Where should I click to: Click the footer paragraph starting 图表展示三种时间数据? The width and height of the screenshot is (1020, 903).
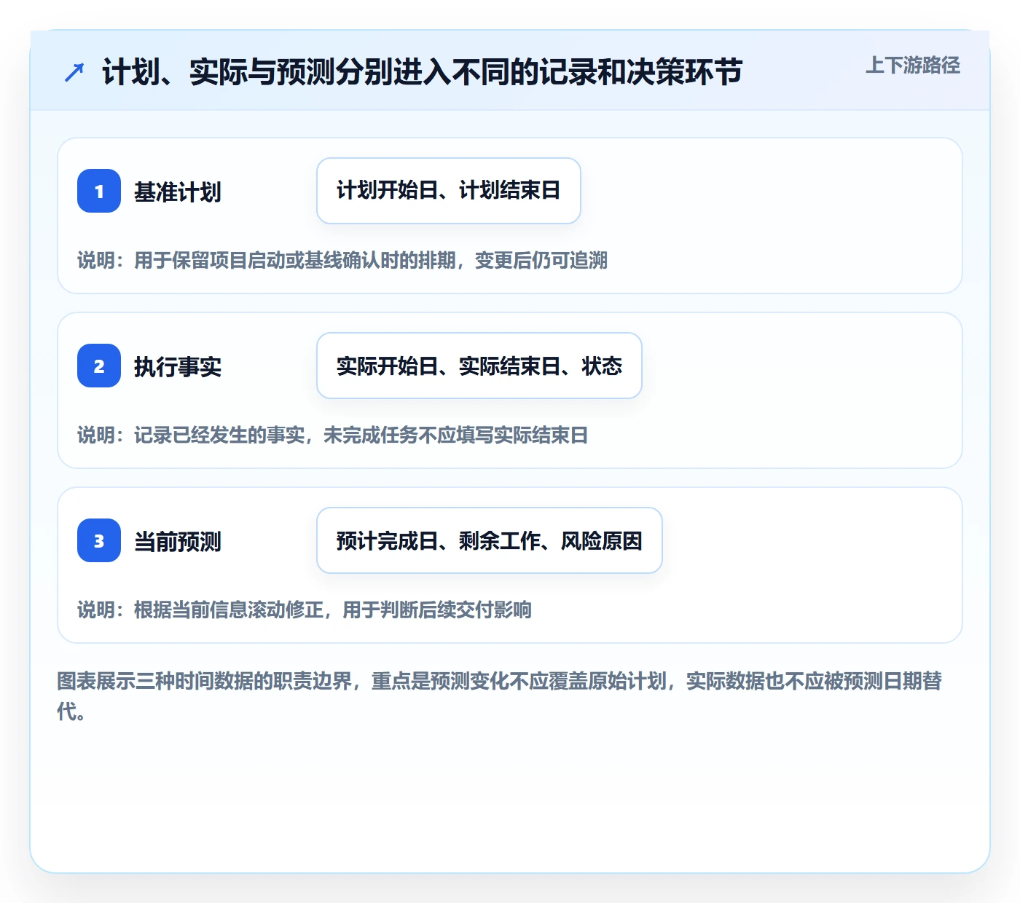[x=500, y=696]
